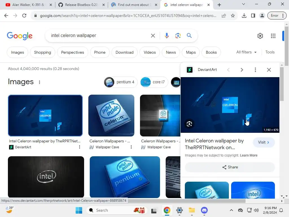Close the DeviantArt image preview panel
The width and height of the screenshot is (289, 217).
pos(269,70)
